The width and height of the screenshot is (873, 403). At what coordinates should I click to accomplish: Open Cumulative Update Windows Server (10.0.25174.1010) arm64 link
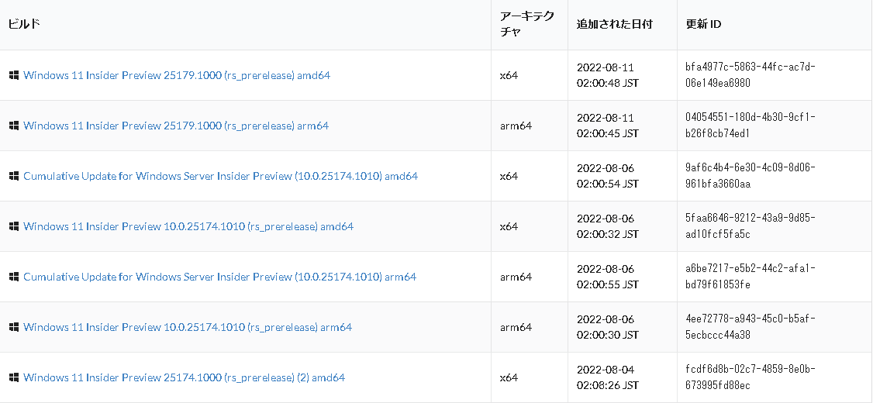tap(220, 277)
